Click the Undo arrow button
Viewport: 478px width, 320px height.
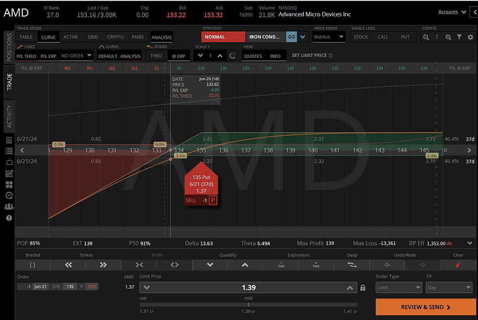[387, 265]
